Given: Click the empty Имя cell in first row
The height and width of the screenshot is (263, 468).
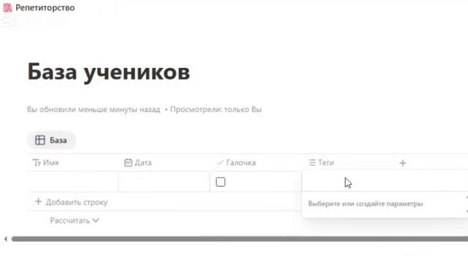Looking at the screenshot, I should [72, 182].
